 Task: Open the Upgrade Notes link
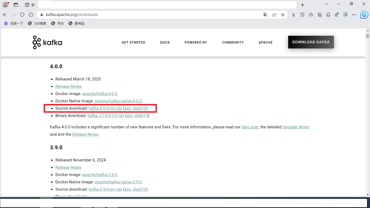pos(296,127)
